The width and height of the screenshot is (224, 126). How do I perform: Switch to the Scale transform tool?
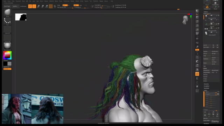42,6
